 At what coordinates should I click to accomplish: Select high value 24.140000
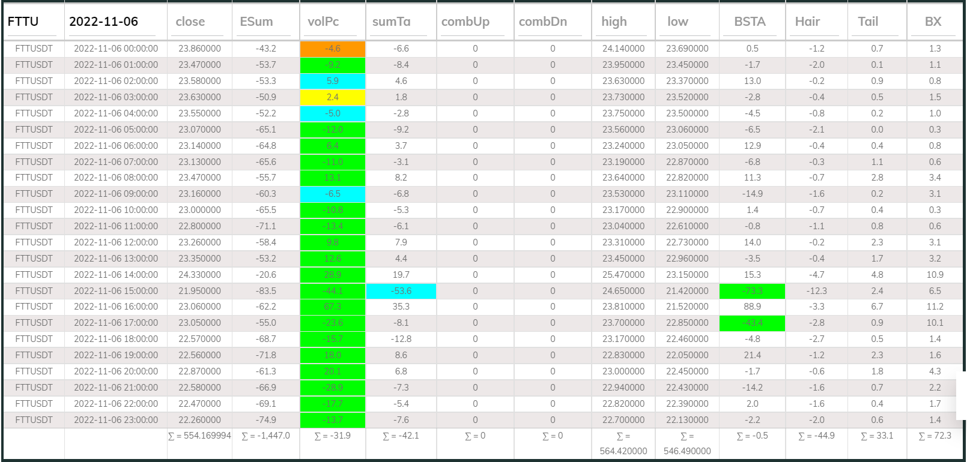click(x=623, y=49)
